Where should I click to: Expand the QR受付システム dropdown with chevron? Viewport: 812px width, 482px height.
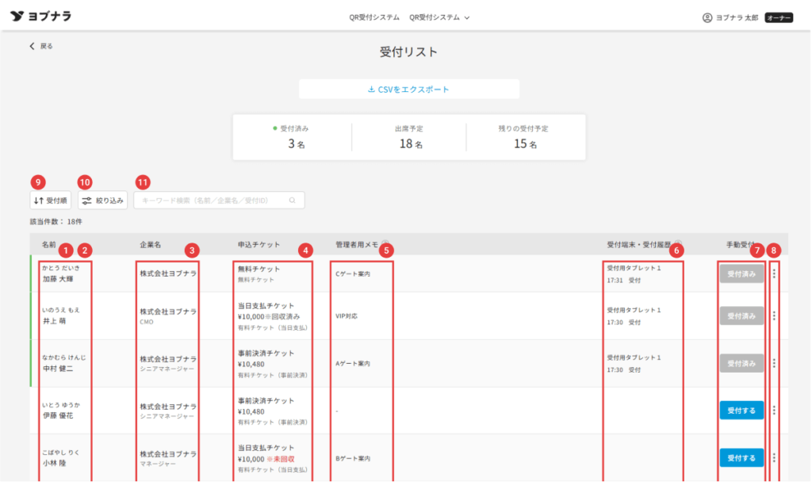(440, 17)
